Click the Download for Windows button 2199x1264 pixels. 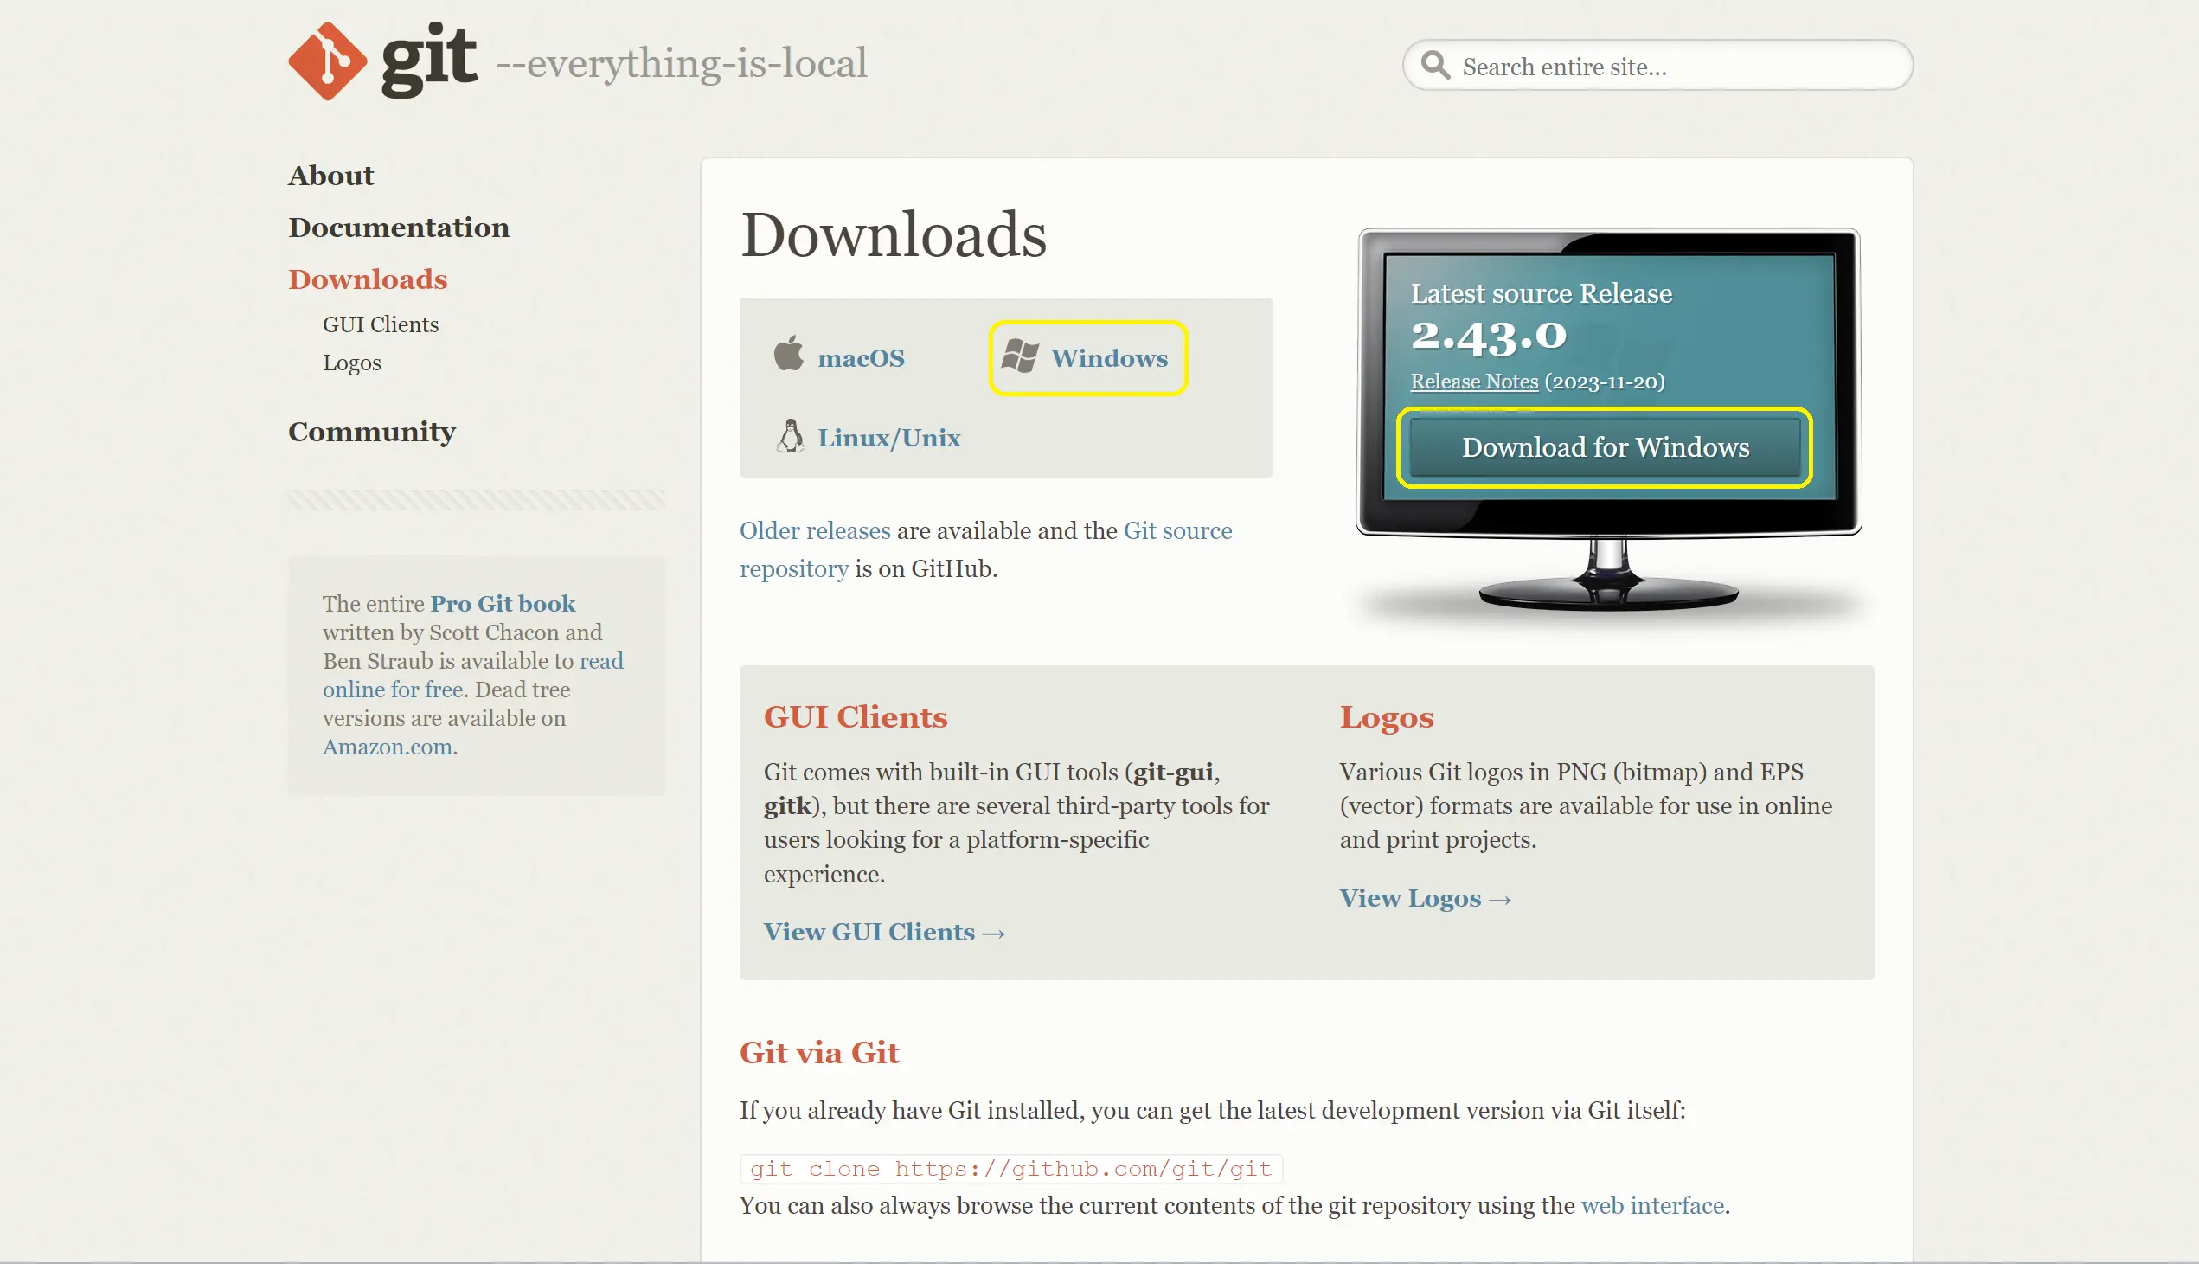1605,447
